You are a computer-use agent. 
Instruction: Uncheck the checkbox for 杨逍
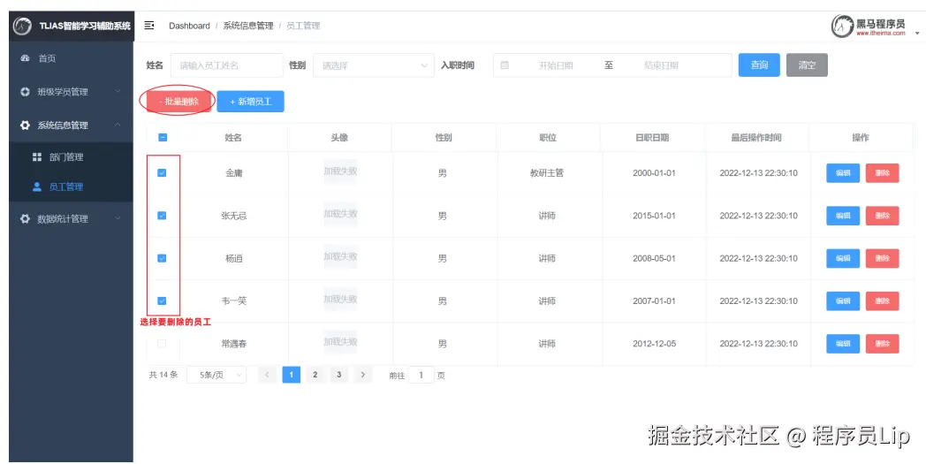click(162, 258)
